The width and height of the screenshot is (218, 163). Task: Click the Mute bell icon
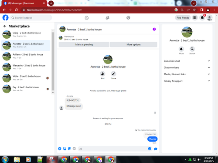181,49
